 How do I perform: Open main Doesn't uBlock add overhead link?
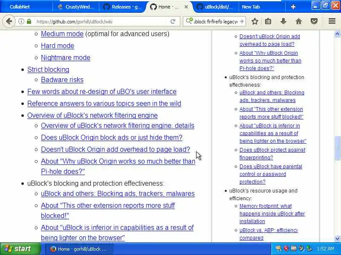[116, 150]
